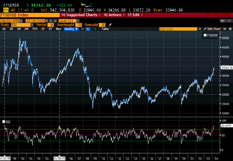Open the Weekly periodicity dropdown
This screenshot has height=161, width=233.
pos(72,29)
